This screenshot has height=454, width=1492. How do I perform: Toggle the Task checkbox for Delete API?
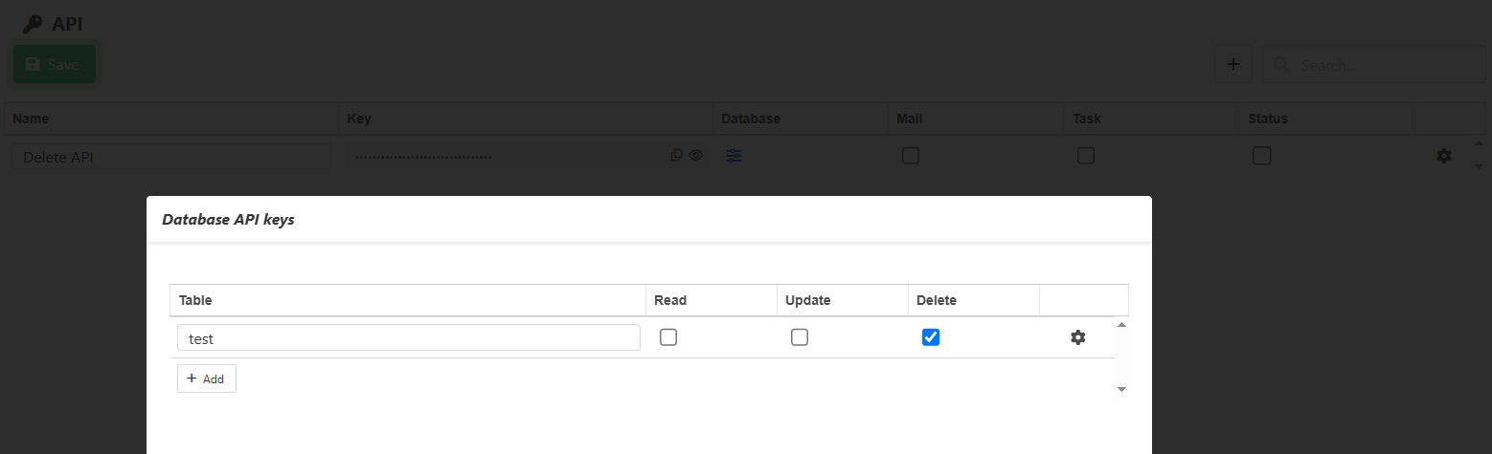click(x=1086, y=156)
